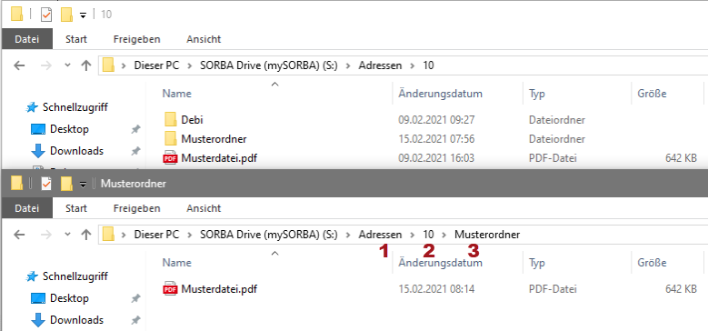Image resolution: width=708 pixels, height=331 pixels.
Task: Click pin icon next to Downloads in top window
Action: click(135, 151)
